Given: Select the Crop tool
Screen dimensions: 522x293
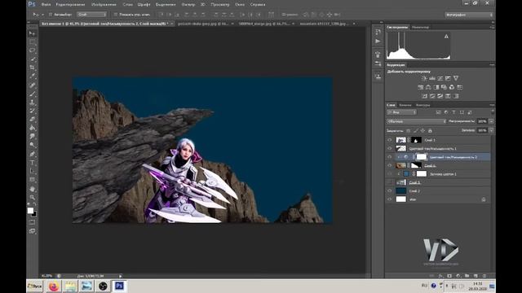Looking at the screenshot, I should click(32, 68).
